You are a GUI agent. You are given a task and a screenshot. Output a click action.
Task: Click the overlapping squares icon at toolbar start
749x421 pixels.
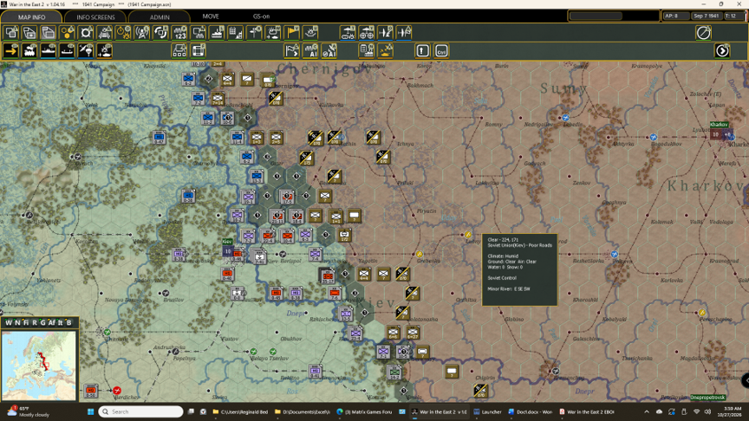[11, 32]
